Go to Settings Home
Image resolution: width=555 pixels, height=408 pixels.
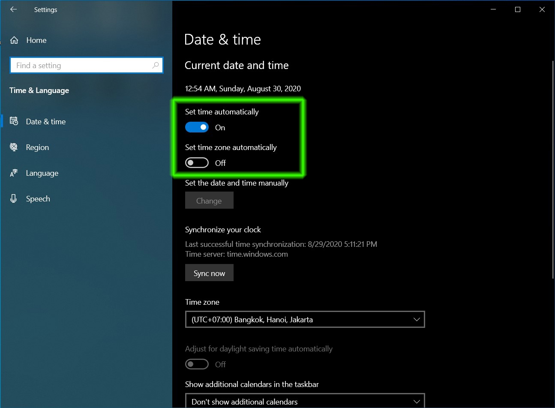pyautogui.click(x=86, y=40)
